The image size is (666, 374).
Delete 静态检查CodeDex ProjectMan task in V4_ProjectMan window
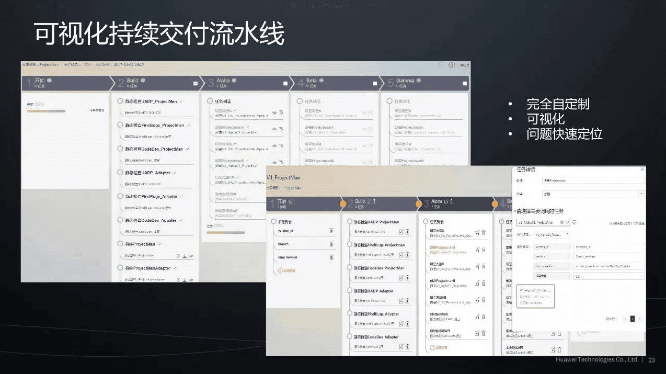(407, 278)
